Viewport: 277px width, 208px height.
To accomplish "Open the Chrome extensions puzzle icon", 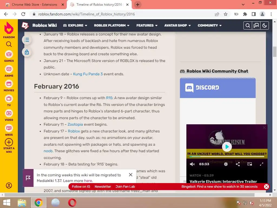I will point(245,14).
